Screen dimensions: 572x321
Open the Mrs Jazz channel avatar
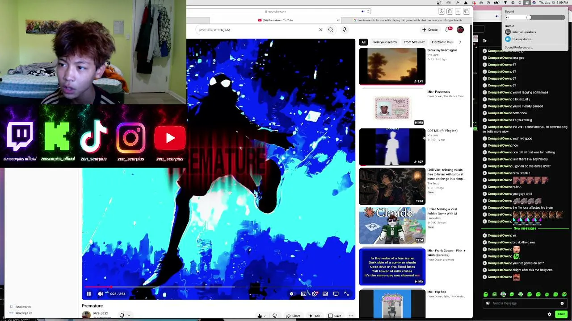tap(86, 315)
